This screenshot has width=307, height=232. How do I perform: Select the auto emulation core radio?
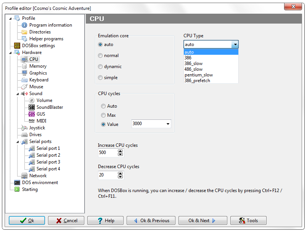tap(100, 44)
